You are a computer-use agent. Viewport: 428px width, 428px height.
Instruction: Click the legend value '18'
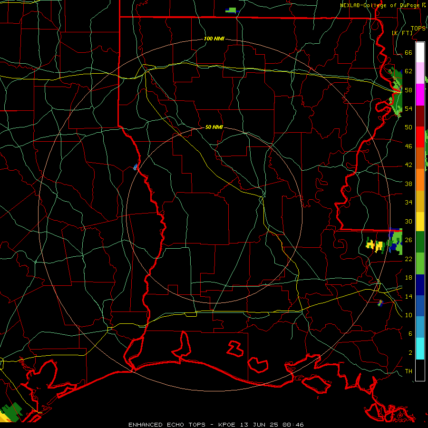point(409,278)
